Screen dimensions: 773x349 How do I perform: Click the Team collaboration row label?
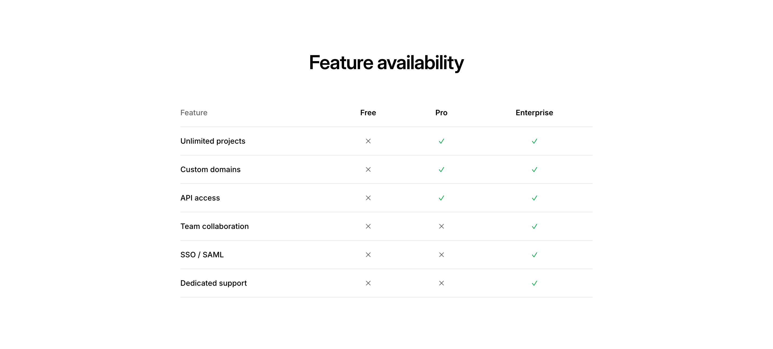coord(214,226)
